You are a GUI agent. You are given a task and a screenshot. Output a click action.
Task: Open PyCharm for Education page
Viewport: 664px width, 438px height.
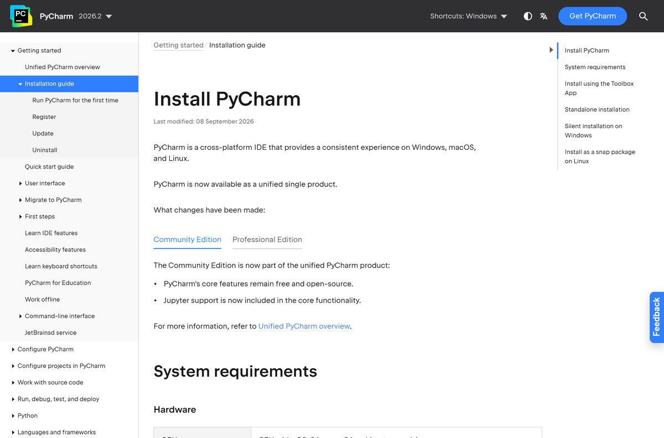click(x=58, y=283)
